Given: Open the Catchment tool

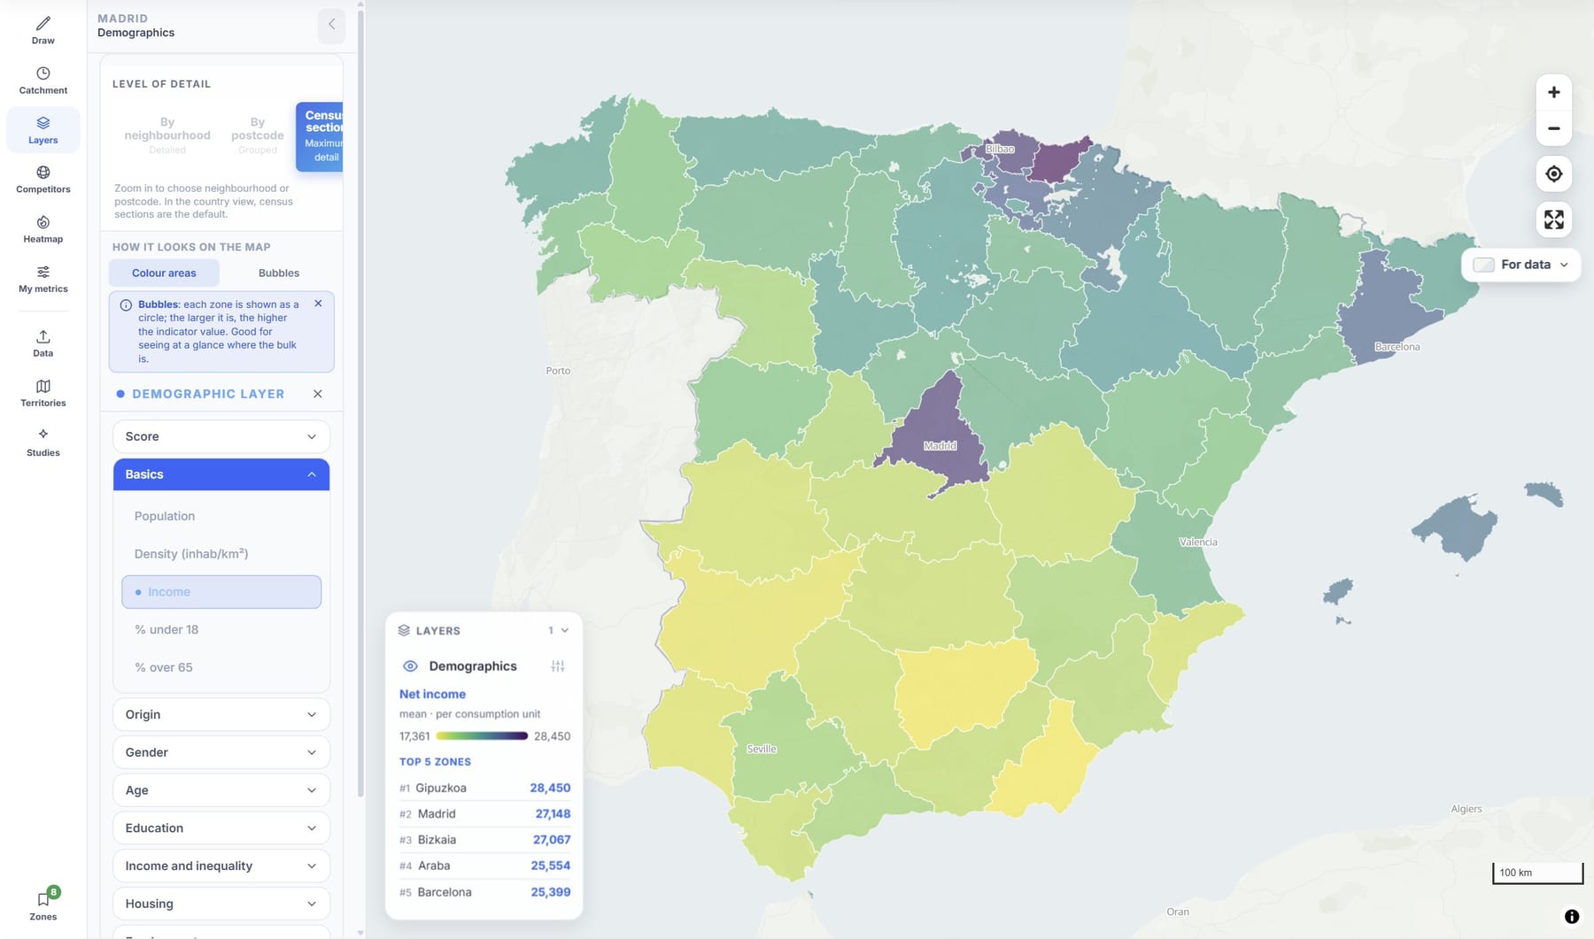Looking at the screenshot, I should (43, 80).
